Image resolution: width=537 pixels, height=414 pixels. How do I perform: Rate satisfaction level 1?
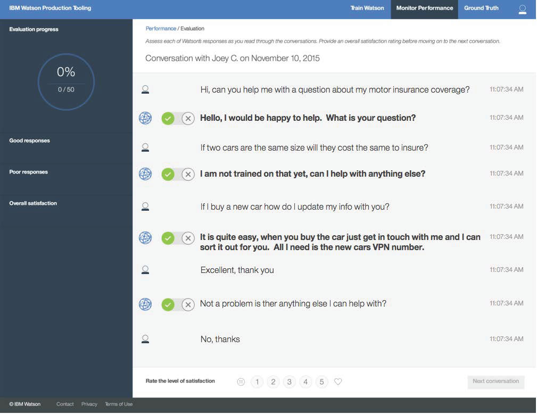(x=257, y=382)
